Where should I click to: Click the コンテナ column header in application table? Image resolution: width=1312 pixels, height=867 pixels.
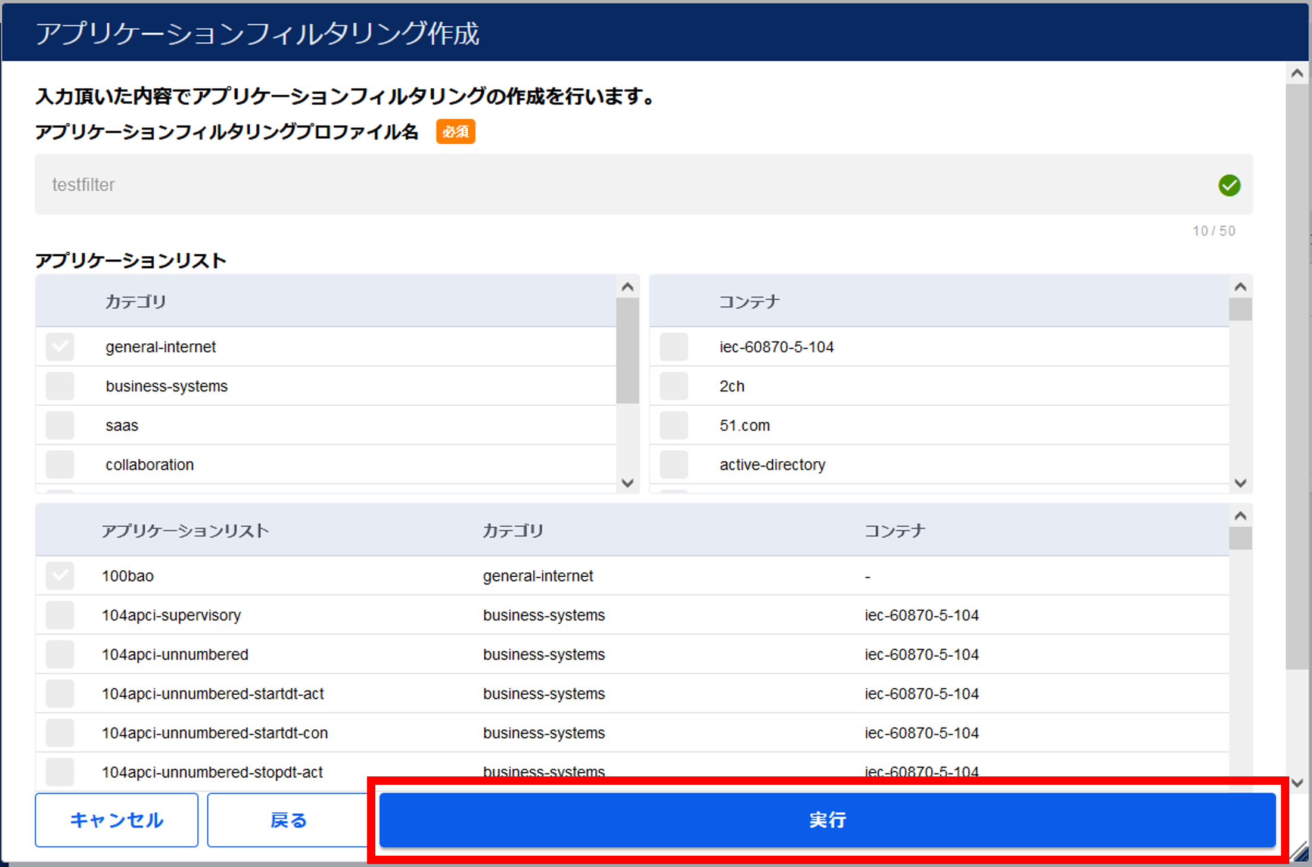click(x=895, y=530)
